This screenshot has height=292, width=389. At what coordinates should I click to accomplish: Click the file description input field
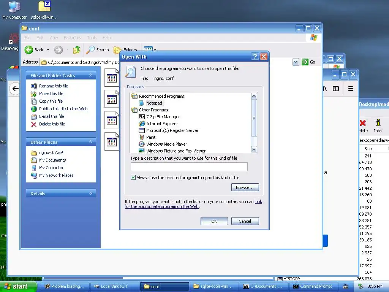point(189,167)
